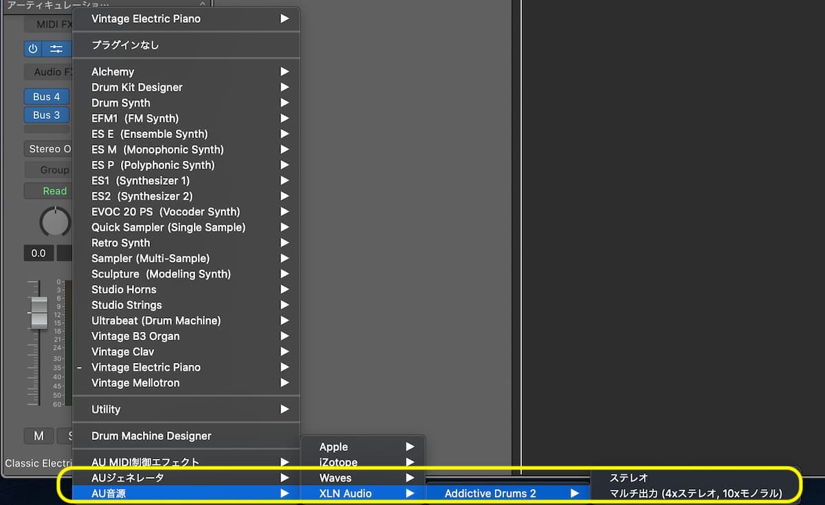Select the MIDI FX slot

[x=49, y=24]
